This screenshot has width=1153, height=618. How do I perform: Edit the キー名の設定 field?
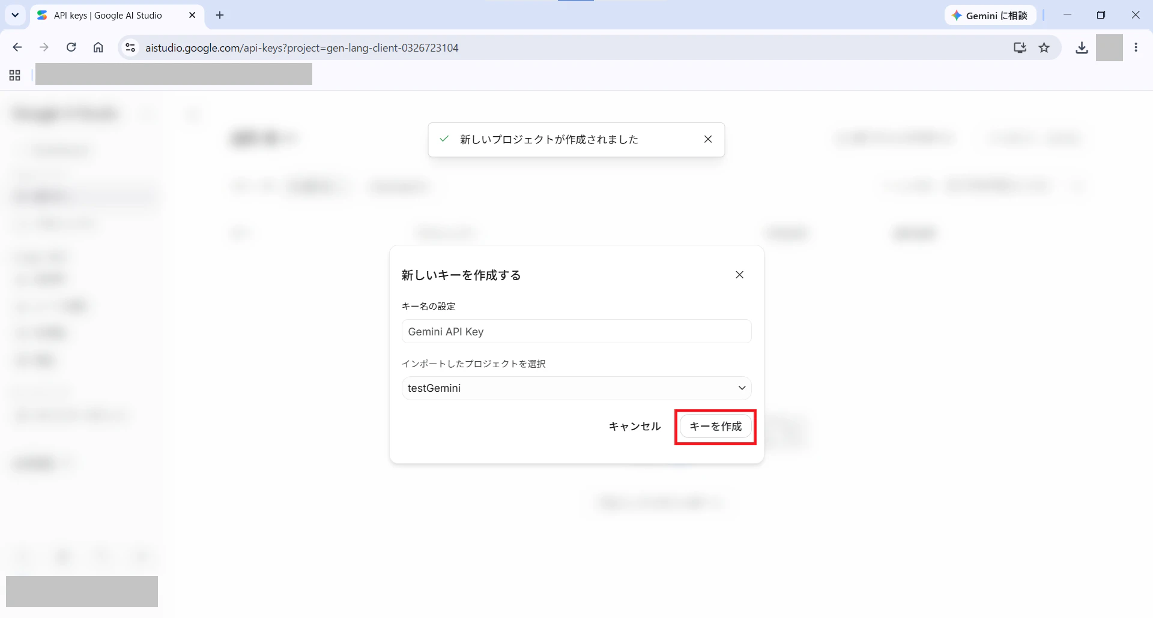tap(576, 331)
